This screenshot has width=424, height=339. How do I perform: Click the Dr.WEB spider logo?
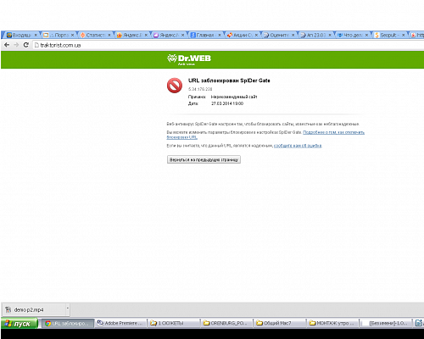172,58
